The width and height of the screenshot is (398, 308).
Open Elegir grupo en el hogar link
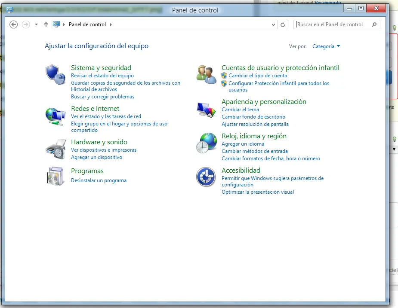coord(119,127)
